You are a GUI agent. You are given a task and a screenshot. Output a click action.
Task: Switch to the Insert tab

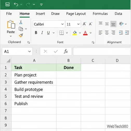pyautogui.click(x=40, y=14)
